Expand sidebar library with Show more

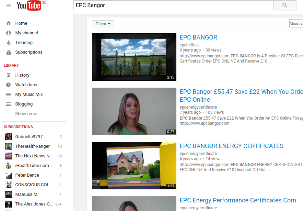tap(26, 114)
